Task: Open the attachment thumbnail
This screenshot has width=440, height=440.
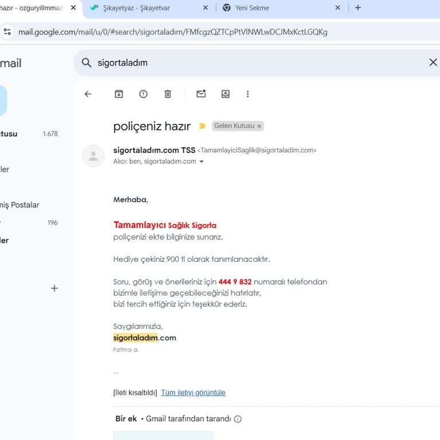Action: [x=163, y=435]
